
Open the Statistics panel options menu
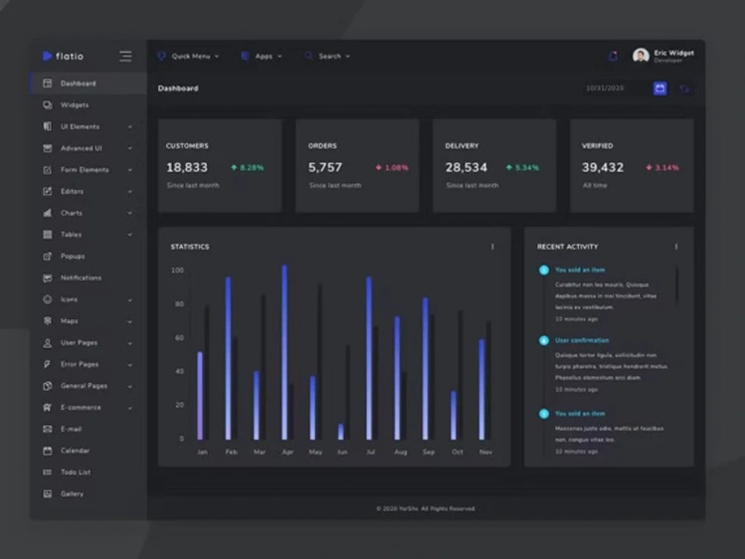coord(492,246)
